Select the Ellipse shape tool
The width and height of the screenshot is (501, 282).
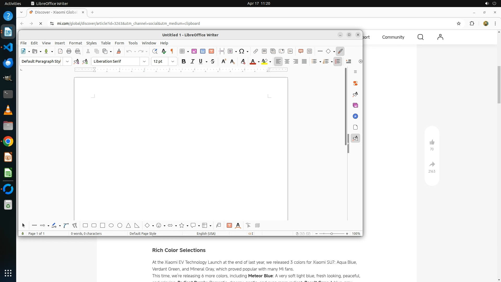coord(111,225)
